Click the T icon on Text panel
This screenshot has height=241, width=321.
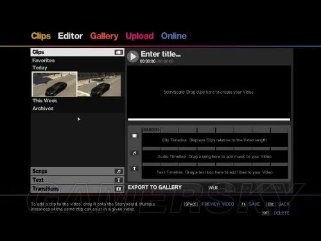[119, 180]
